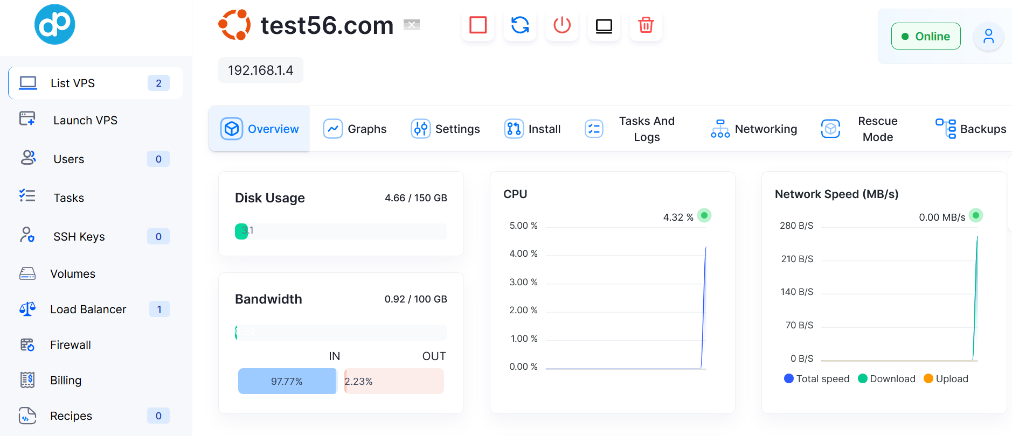Open the VNC console monitor icon

click(604, 25)
